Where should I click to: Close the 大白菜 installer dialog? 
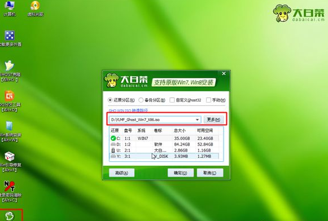click(x=224, y=73)
